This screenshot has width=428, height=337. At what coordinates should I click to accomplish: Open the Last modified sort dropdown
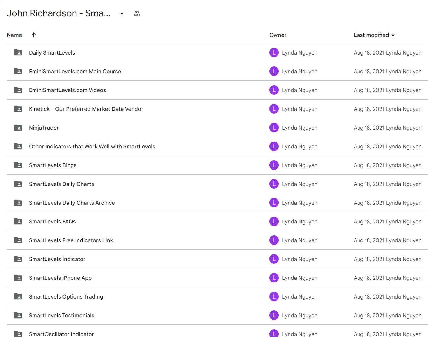(x=374, y=35)
